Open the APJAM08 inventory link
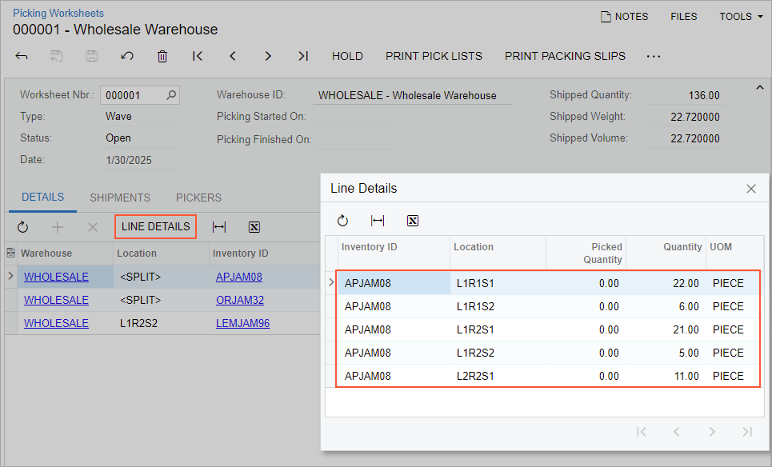Image resolution: width=772 pixels, height=467 pixels. 238,277
